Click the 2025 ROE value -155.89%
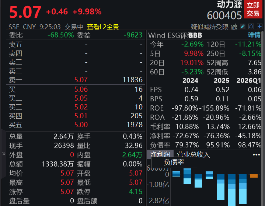 214,108
